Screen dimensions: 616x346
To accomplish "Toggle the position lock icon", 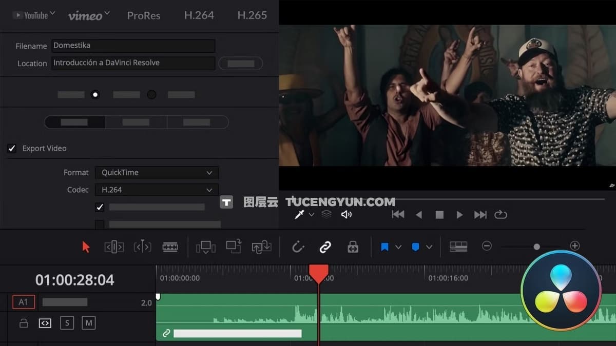I will [353, 247].
